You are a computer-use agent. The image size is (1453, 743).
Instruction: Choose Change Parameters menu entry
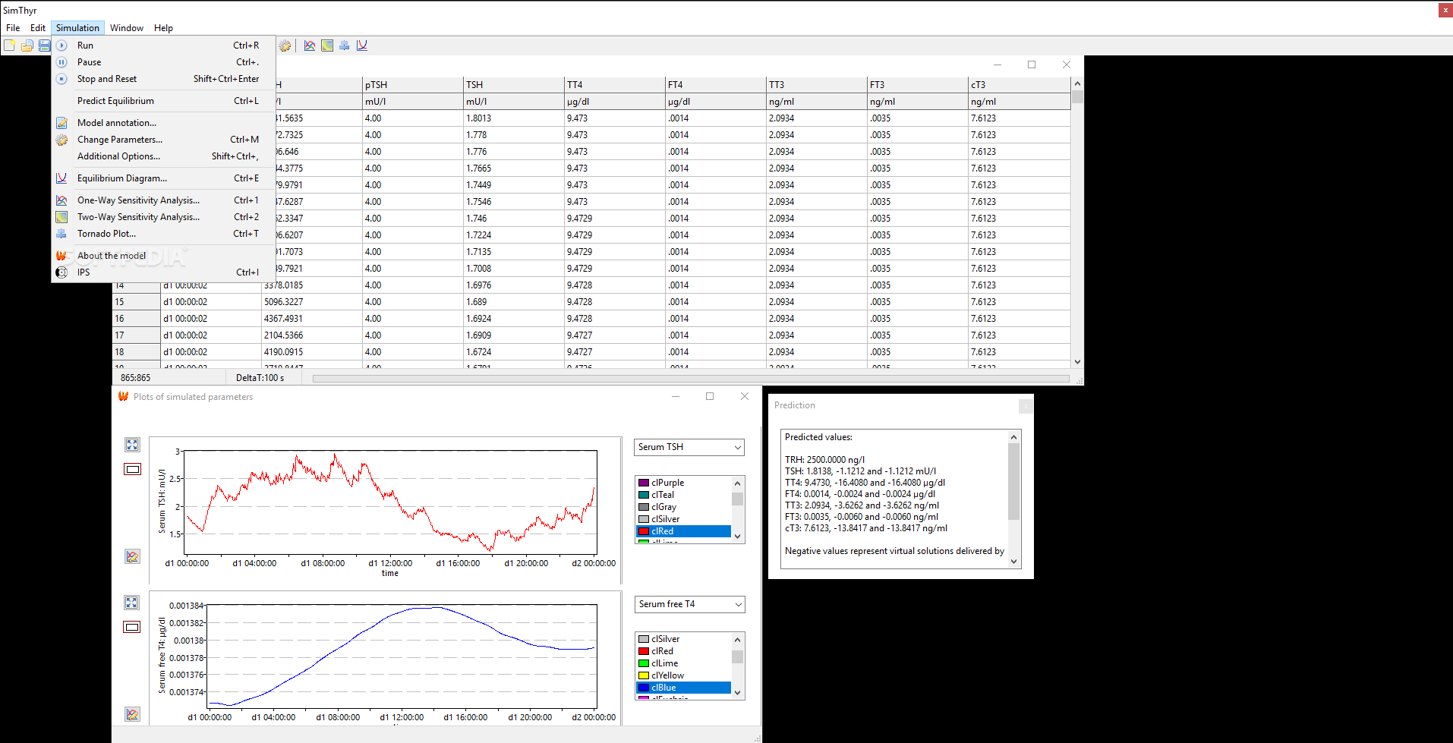tap(163, 140)
